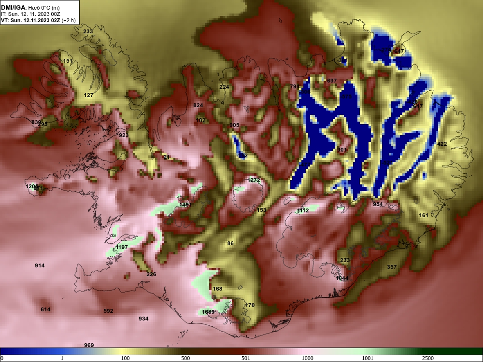
Task: Click the 923 value on the map
Action: tap(124, 135)
